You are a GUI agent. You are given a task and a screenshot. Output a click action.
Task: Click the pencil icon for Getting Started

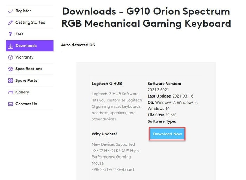[11, 22]
